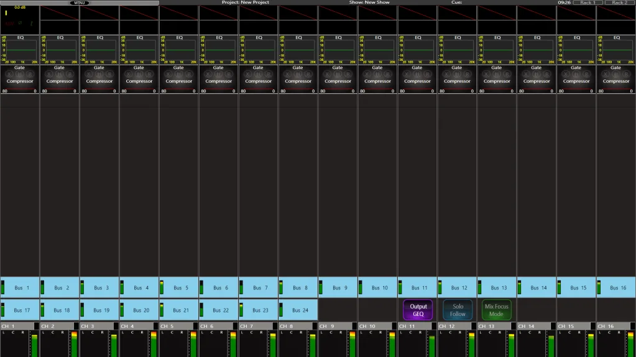
Task: Click the black color square beside CH 2
Action: click(x=76, y=326)
